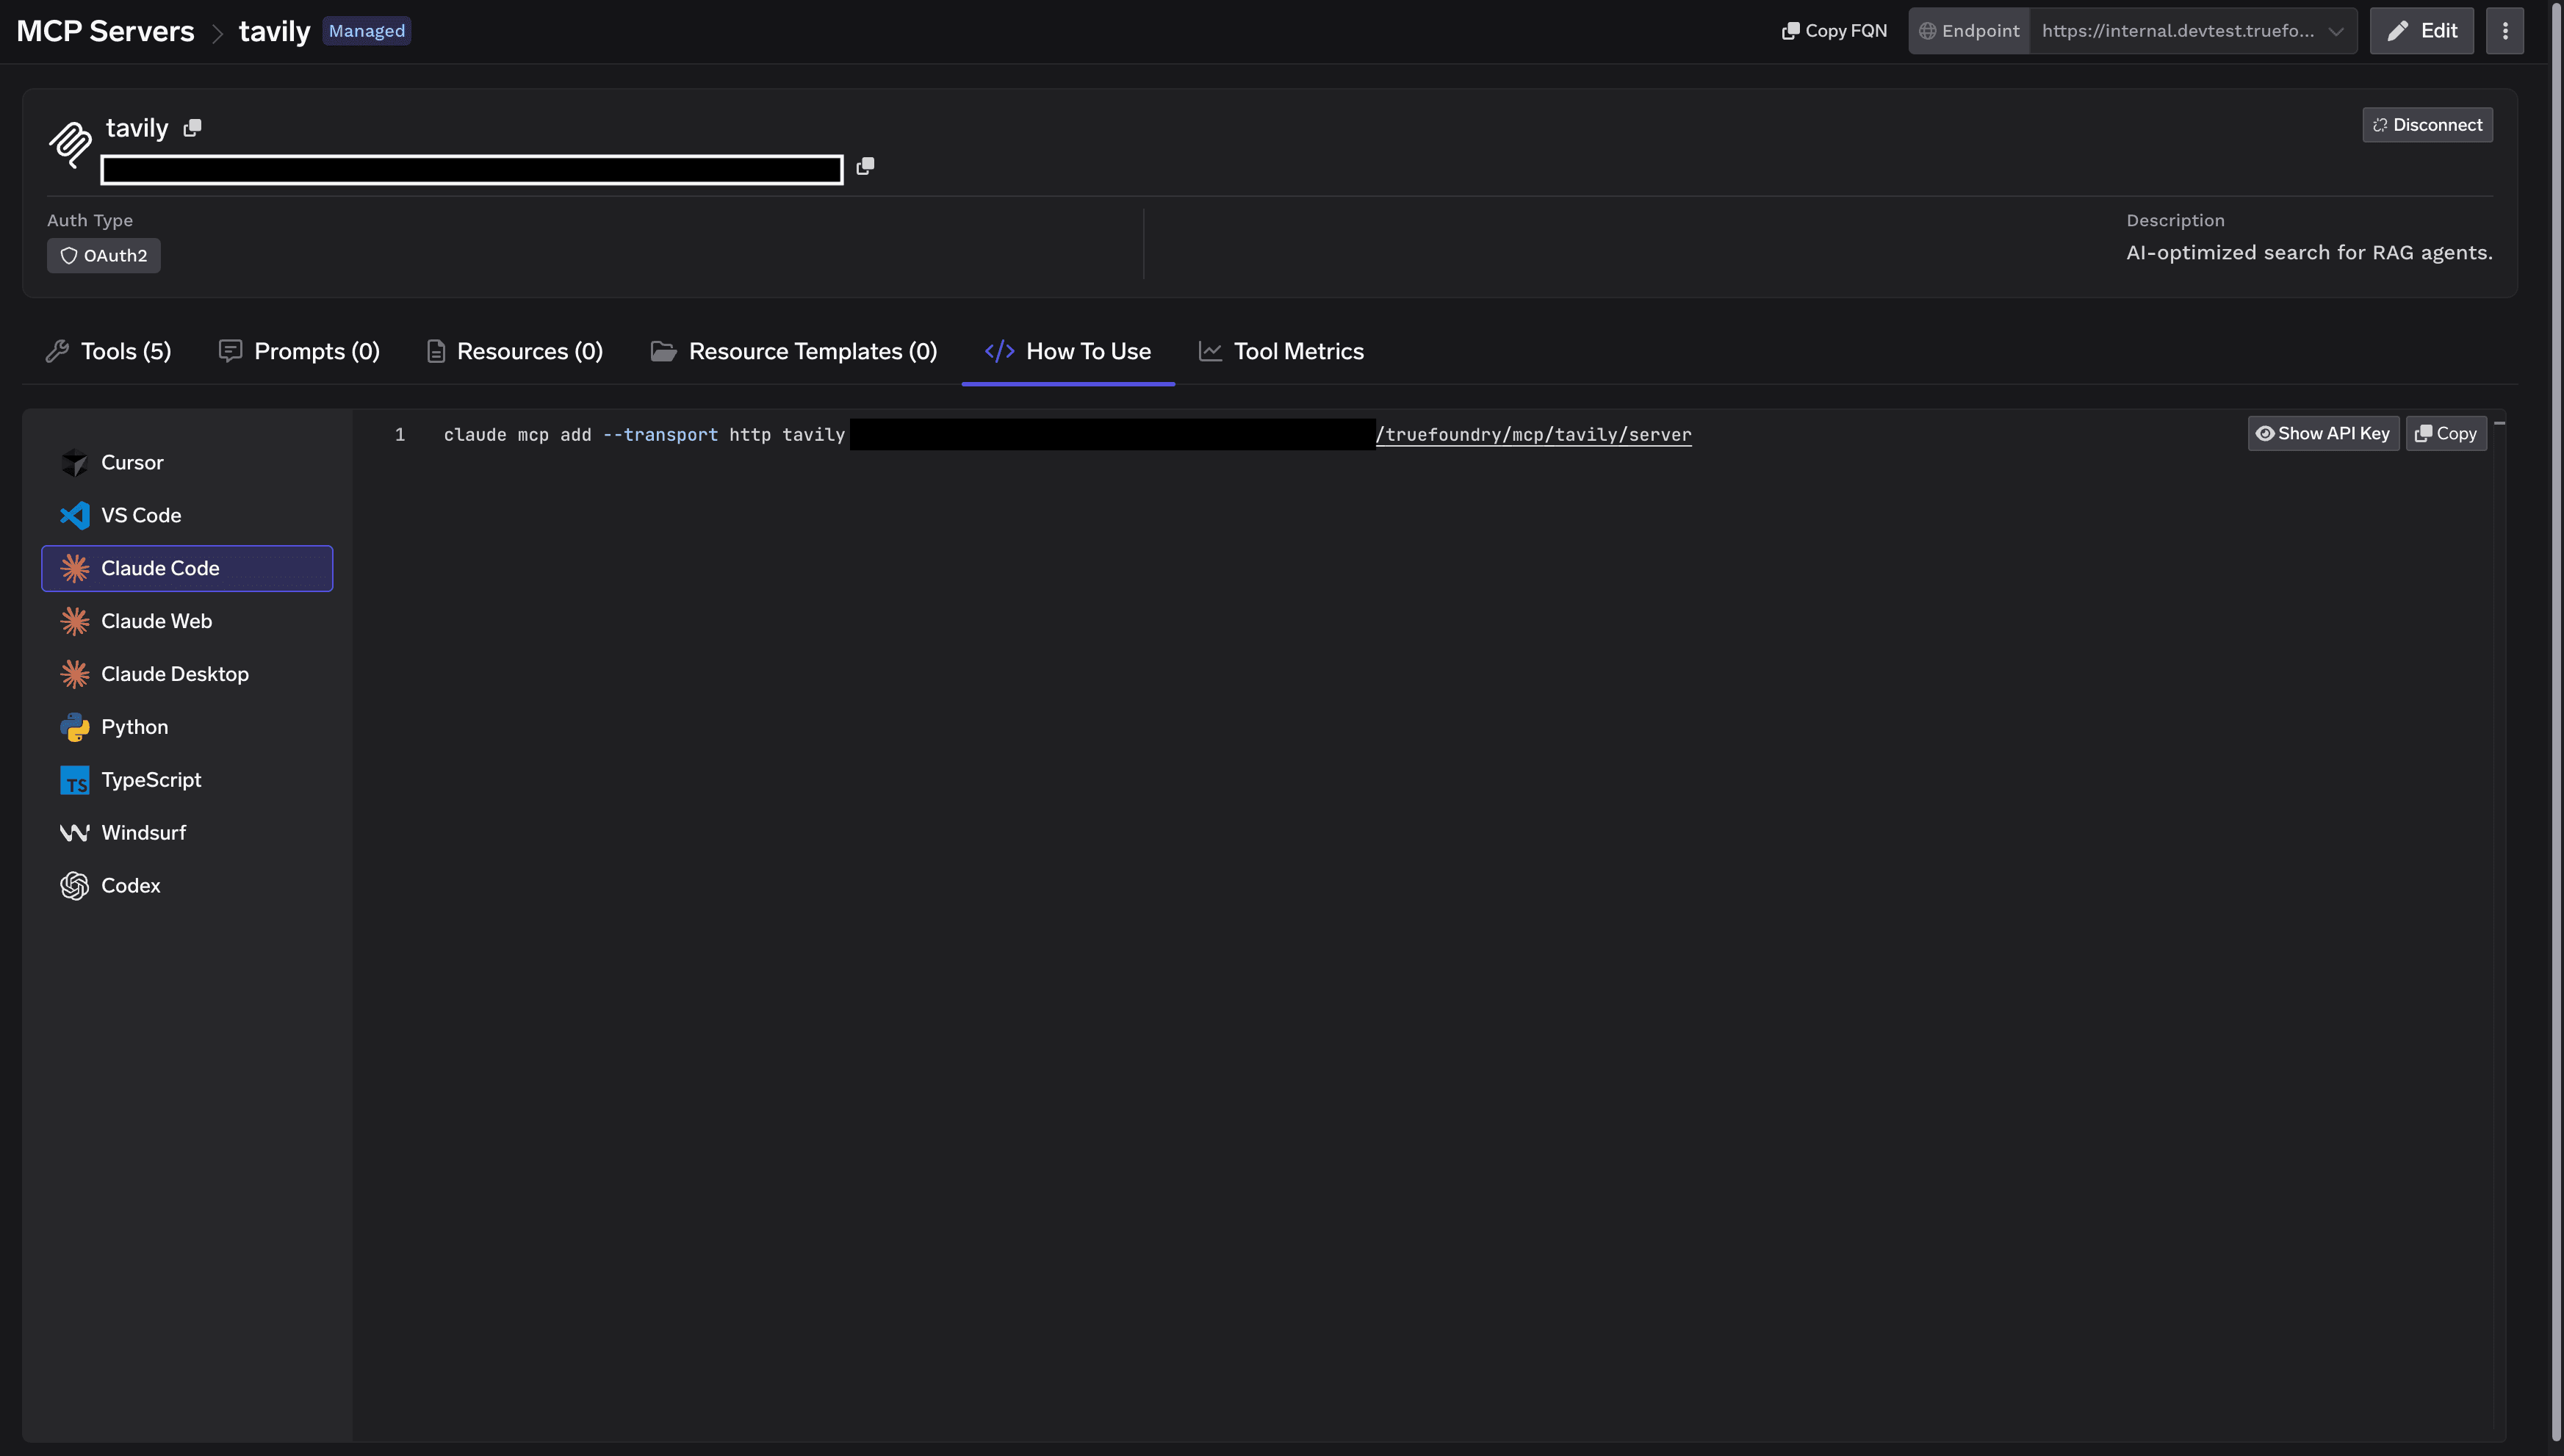Image resolution: width=2564 pixels, height=1456 pixels.
Task: Select Cursor in the client list
Action: pyautogui.click(x=187, y=463)
